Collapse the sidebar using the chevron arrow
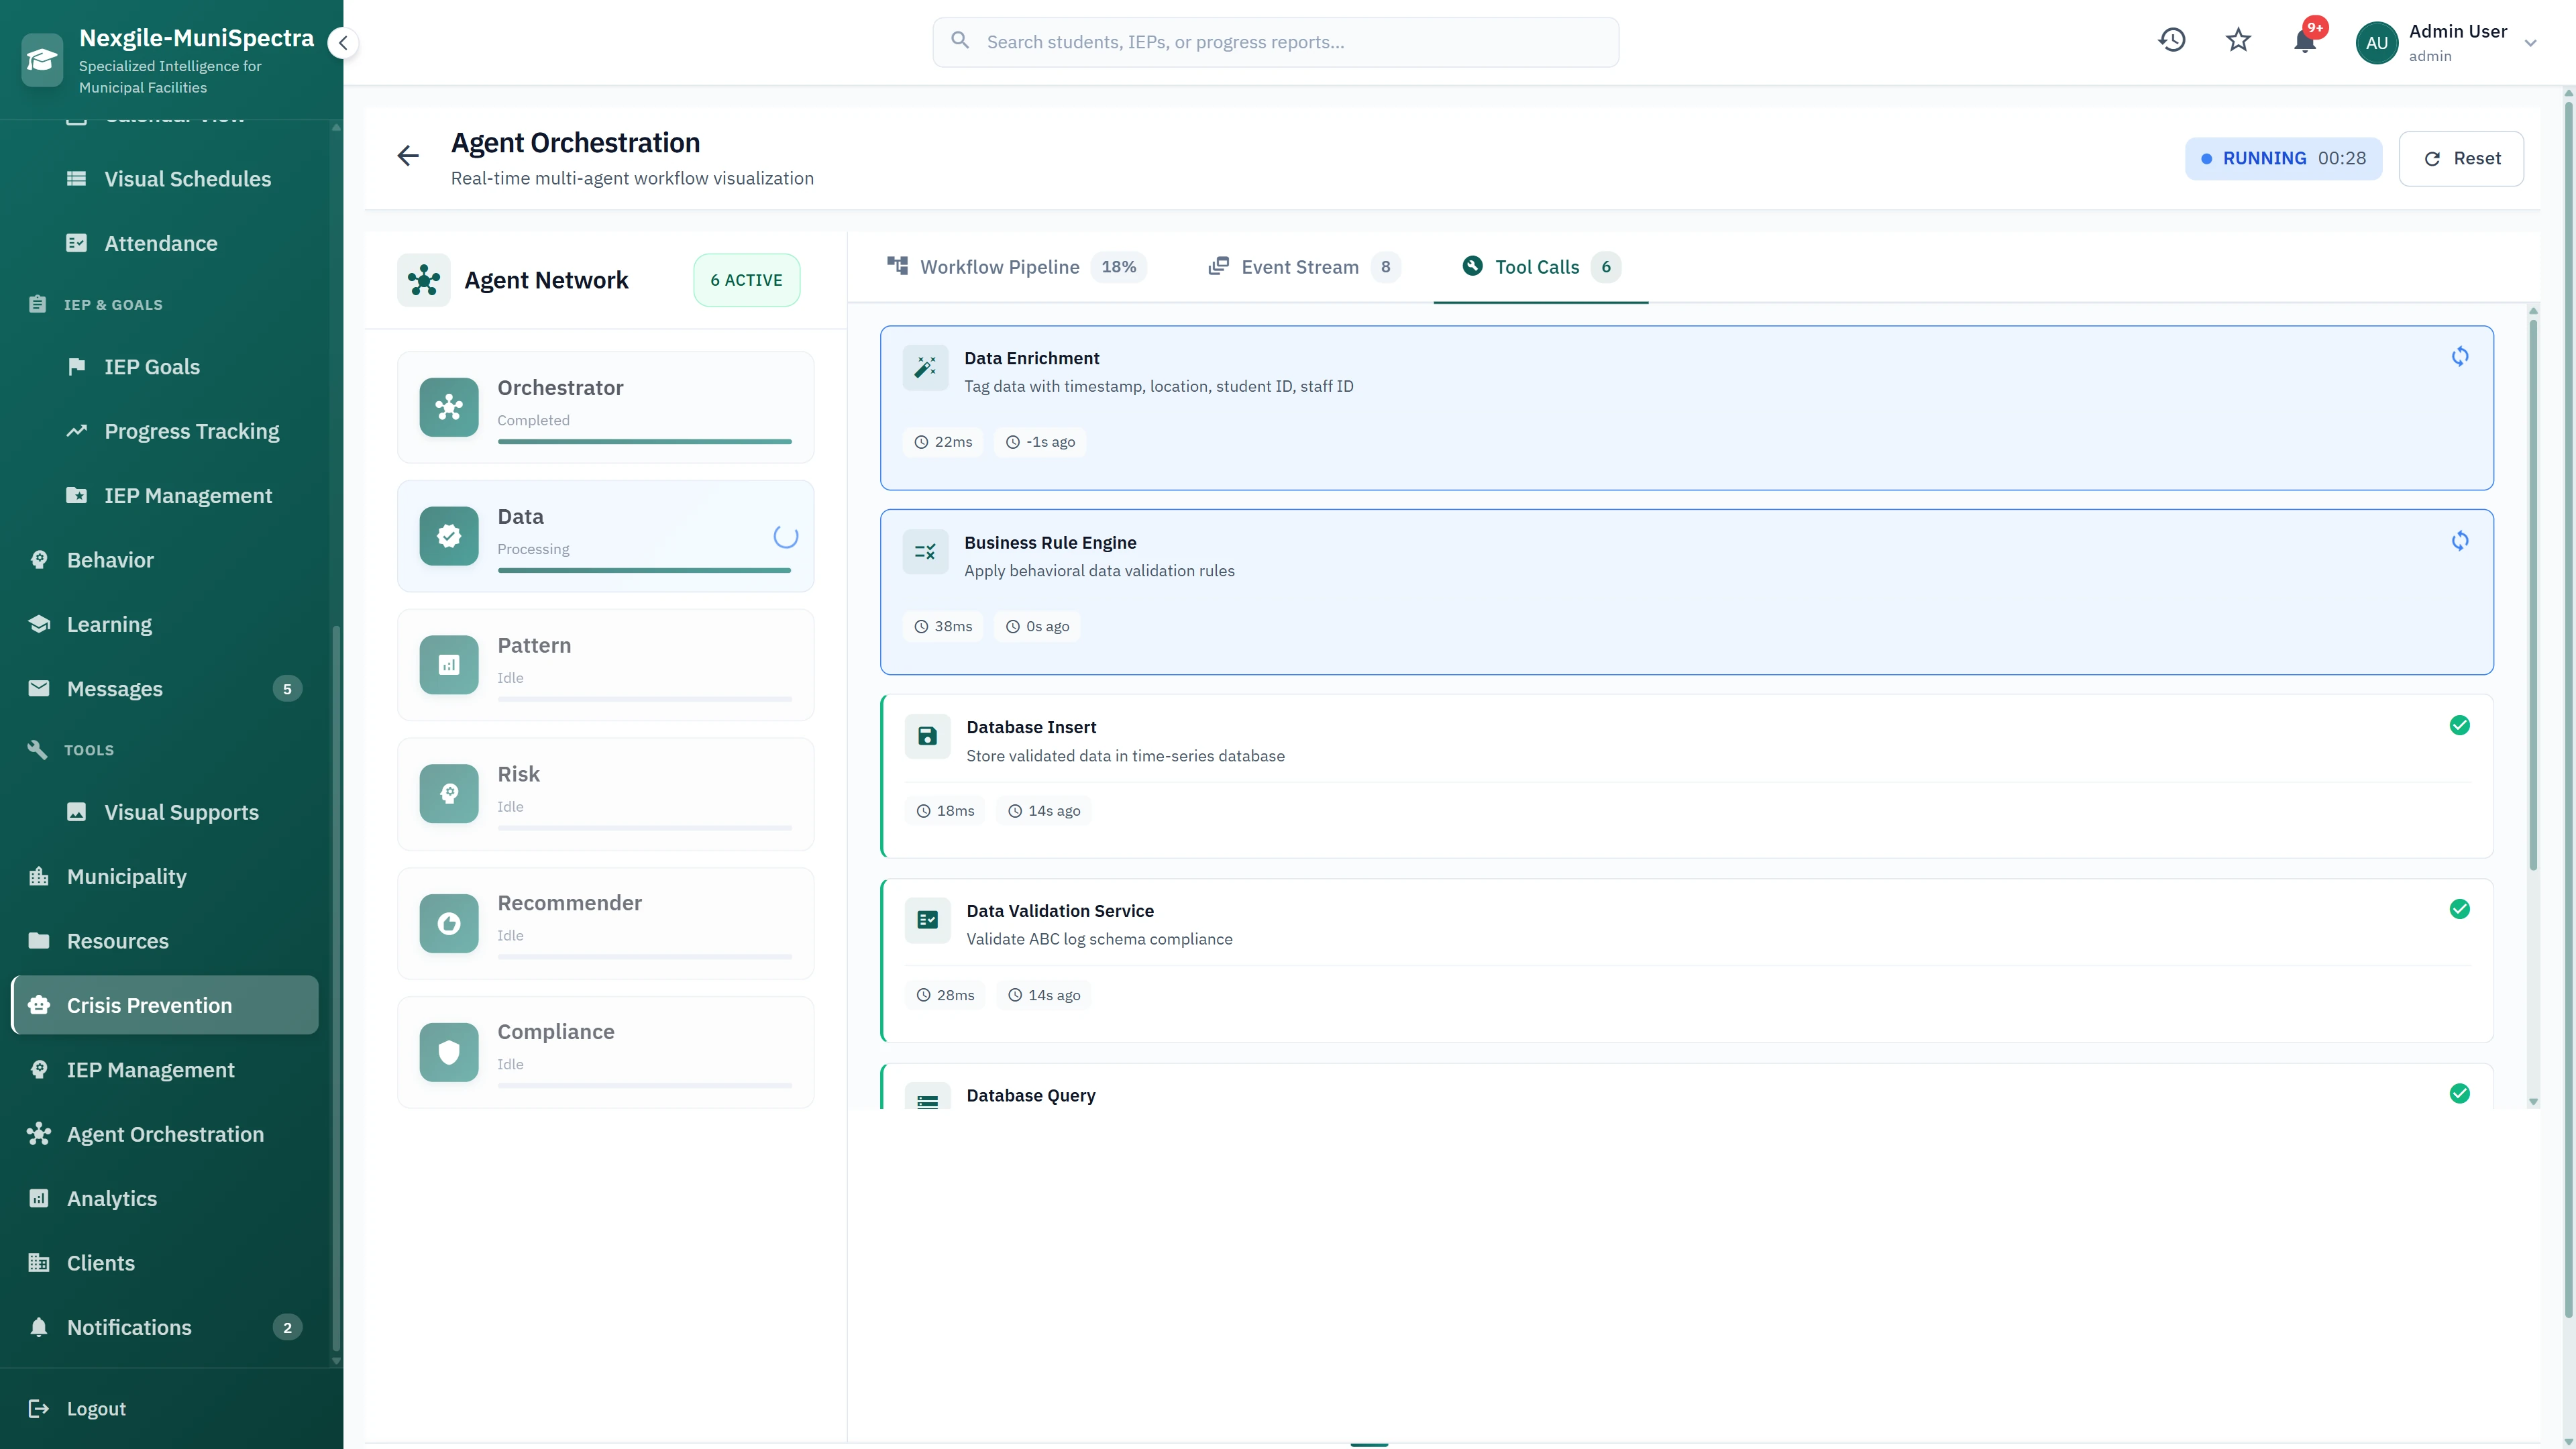The width and height of the screenshot is (2576, 1449). point(343,42)
